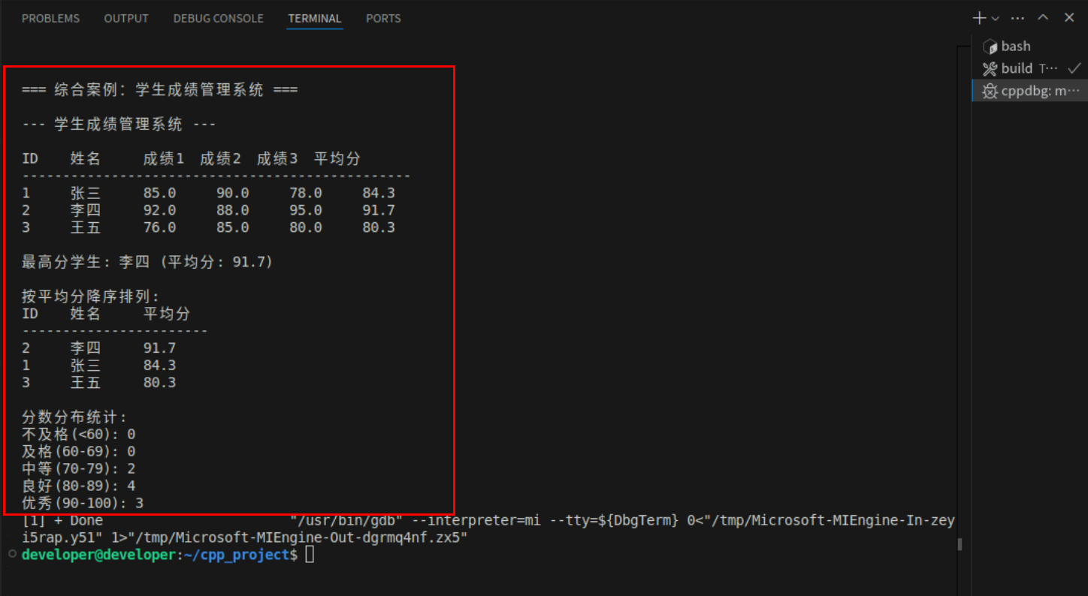Select the TERMINAL tab
This screenshot has height=596, width=1088.
314,18
